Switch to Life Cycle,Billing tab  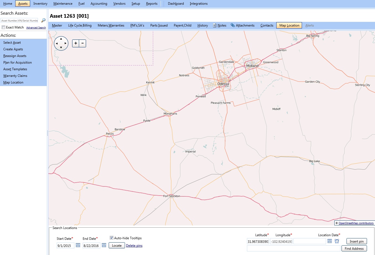pos(80,25)
